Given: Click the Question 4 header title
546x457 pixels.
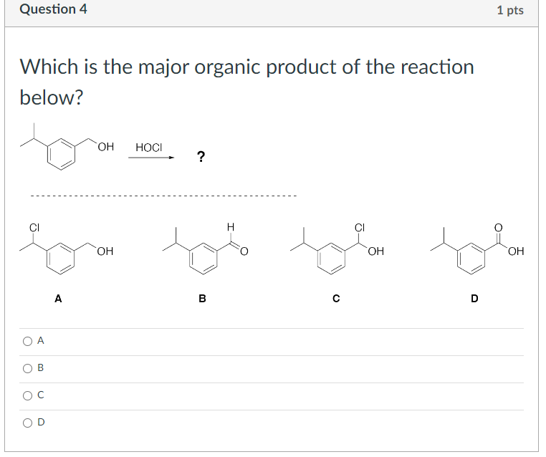Looking at the screenshot, I should [53, 9].
